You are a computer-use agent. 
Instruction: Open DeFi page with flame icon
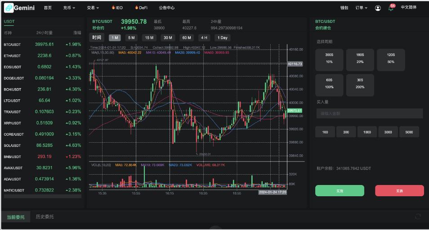(141, 8)
